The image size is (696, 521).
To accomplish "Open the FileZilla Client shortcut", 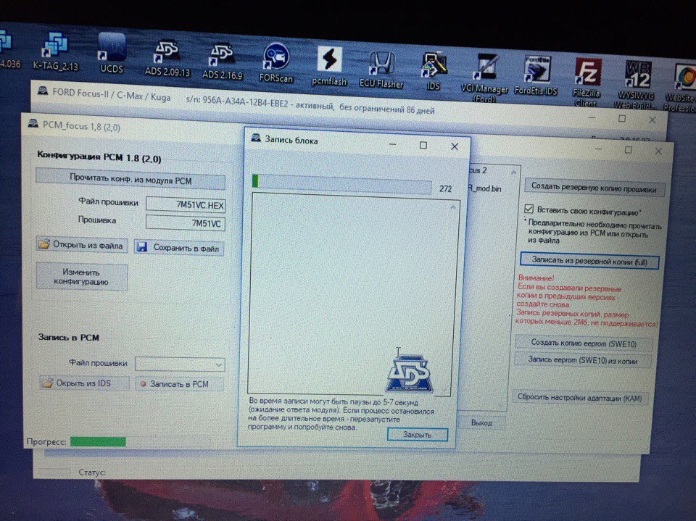I will [x=587, y=83].
